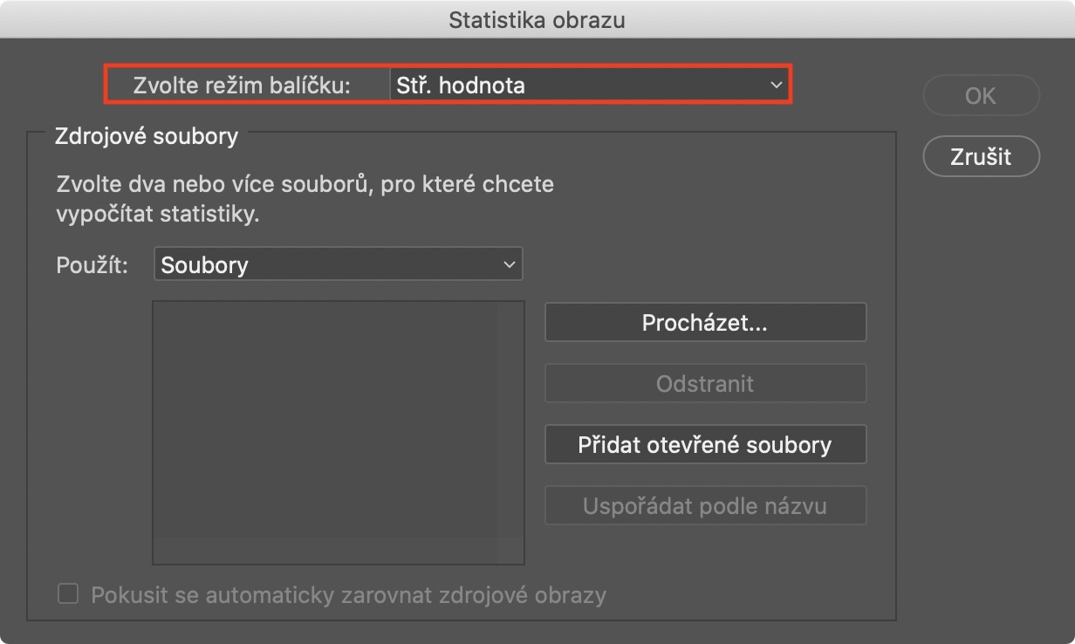
Task: Enable the automatic source image alignment checkbox
Action: click(x=68, y=595)
